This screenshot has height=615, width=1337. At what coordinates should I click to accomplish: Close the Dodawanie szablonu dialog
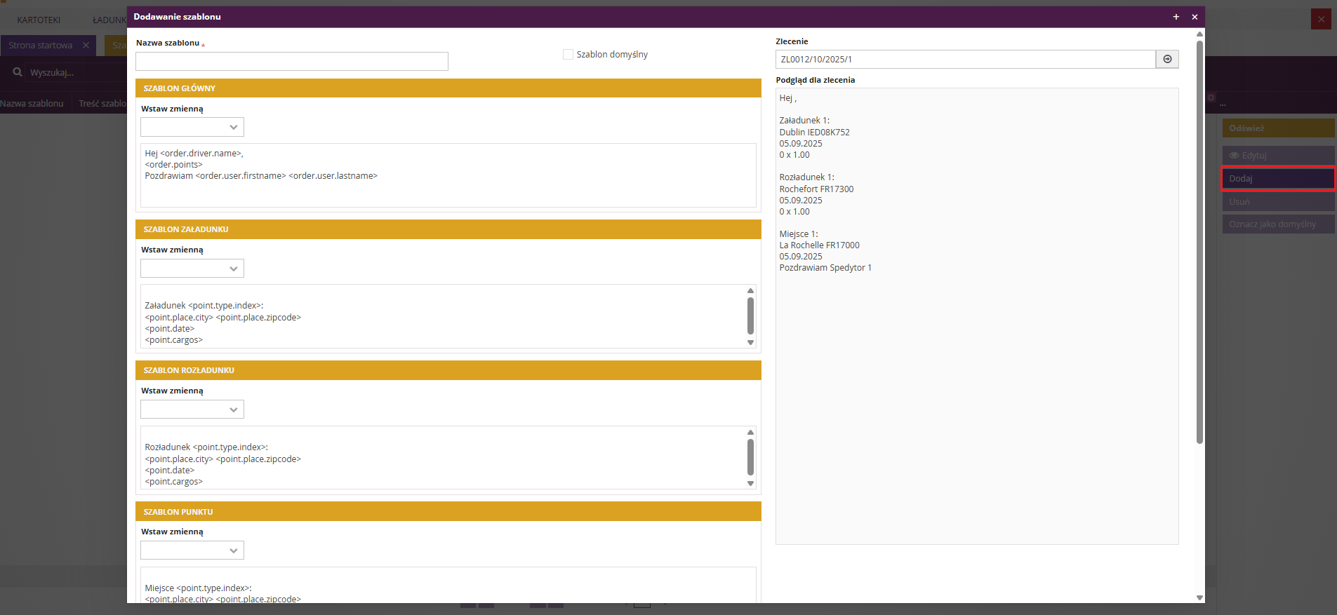point(1195,17)
